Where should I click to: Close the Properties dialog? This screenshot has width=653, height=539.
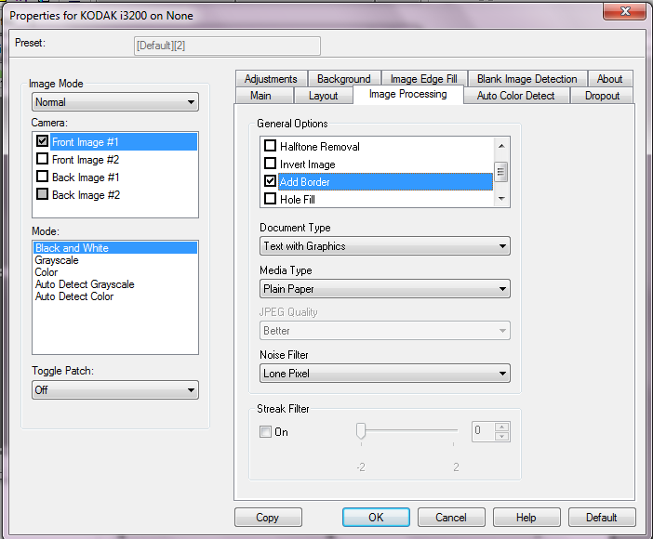(624, 11)
